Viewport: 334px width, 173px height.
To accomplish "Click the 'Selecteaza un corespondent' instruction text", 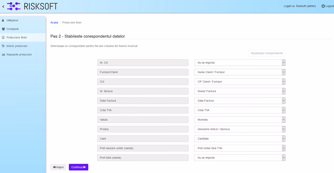I will tap(94, 46).
